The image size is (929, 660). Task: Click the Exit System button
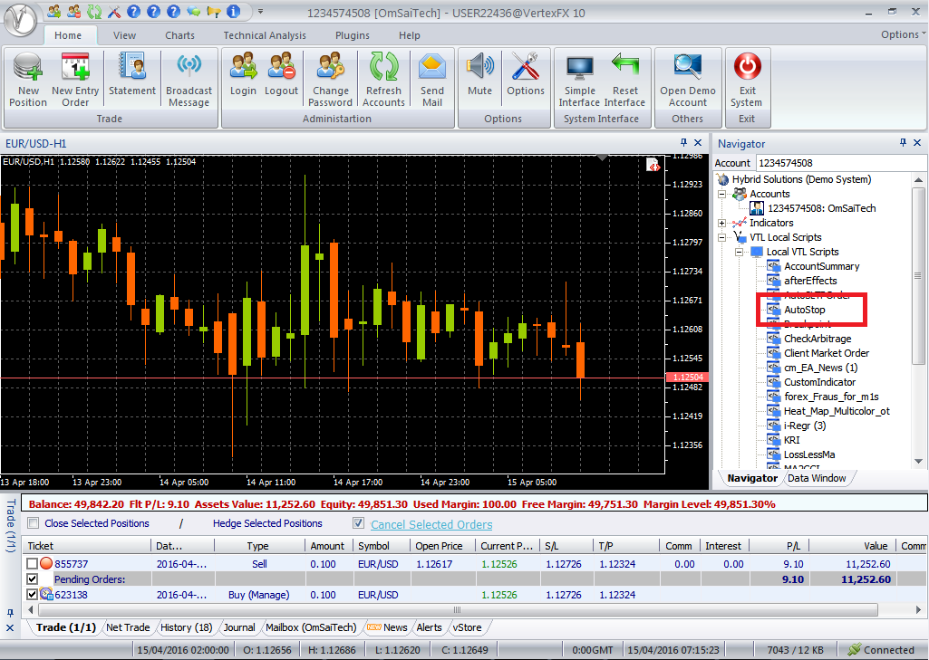(x=747, y=80)
